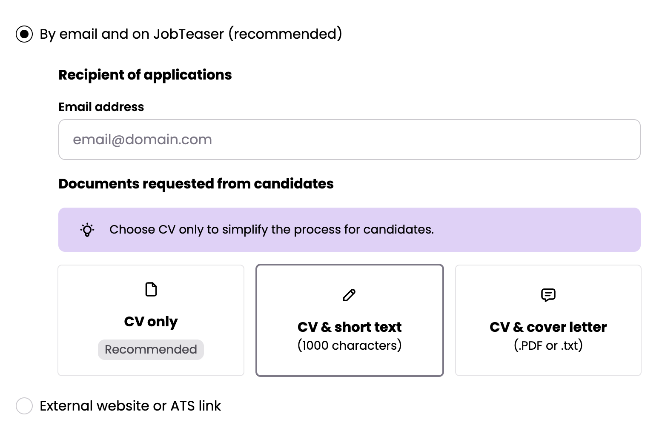The width and height of the screenshot is (665, 428).
Task: Click the lightbulb tip icon
Action: click(87, 230)
